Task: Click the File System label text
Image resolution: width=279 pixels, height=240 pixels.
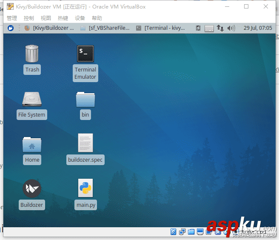Action: 32,114
